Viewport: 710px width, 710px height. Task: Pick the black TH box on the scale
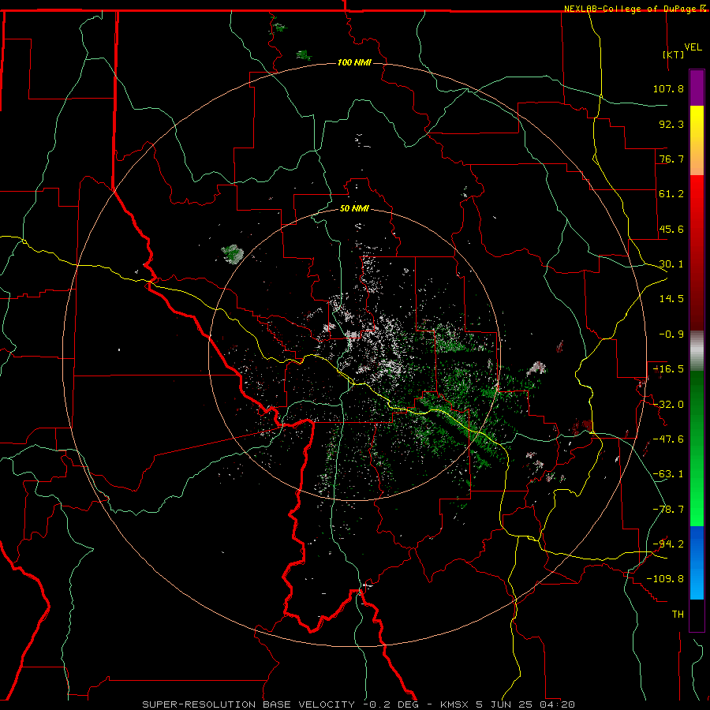(x=697, y=615)
